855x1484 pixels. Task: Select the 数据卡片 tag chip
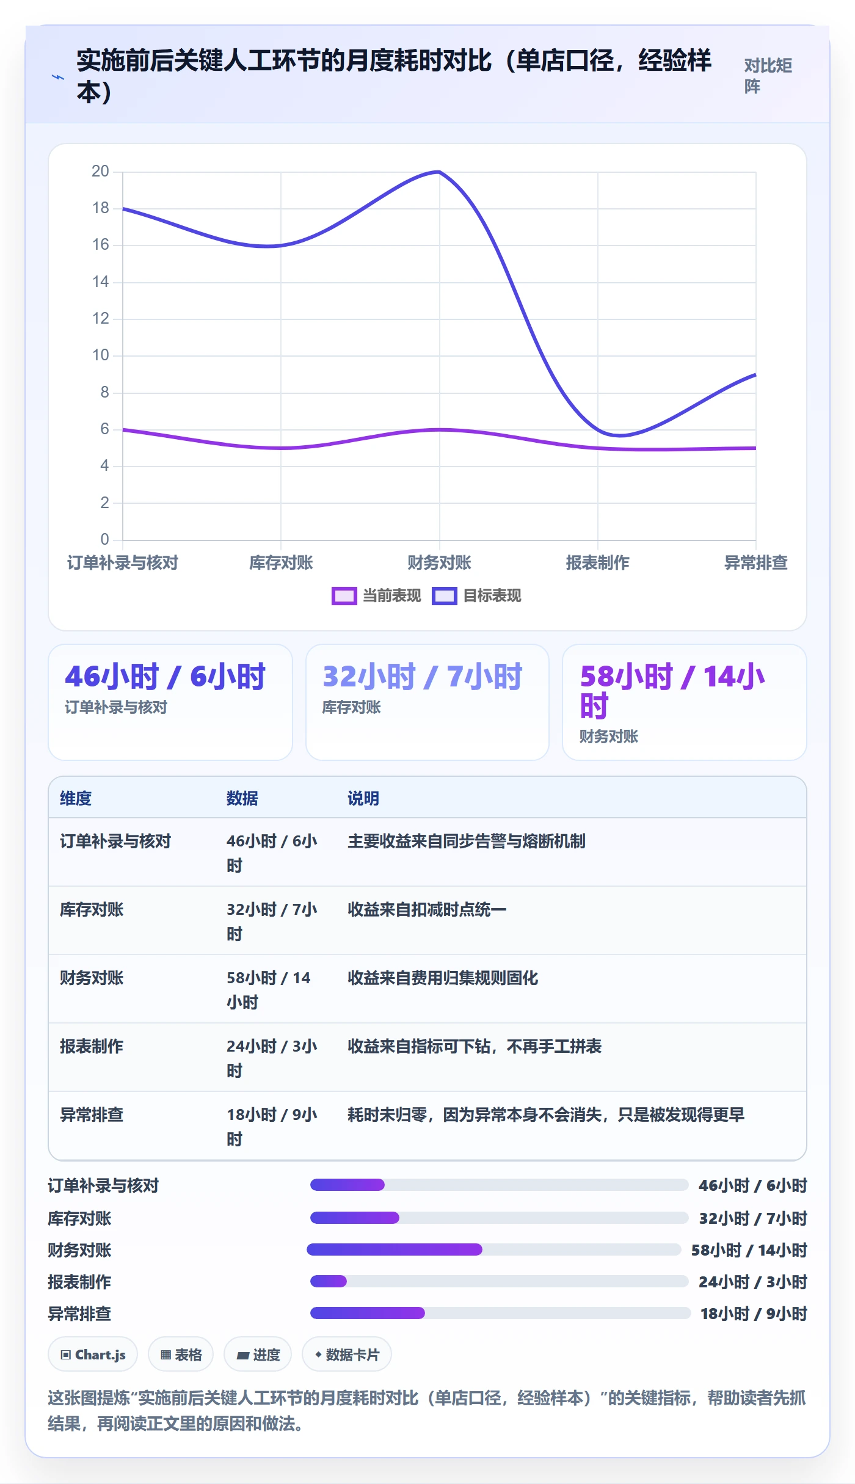[347, 1355]
